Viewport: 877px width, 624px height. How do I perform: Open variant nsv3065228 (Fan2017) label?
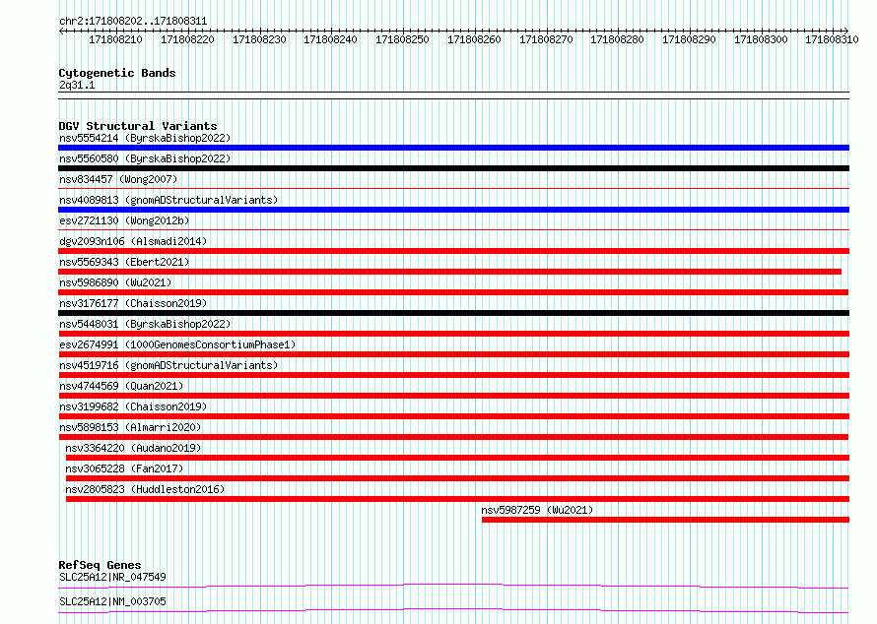(124, 468)
